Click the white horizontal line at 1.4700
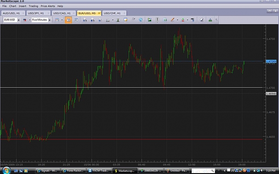 [x=131, y=87]
